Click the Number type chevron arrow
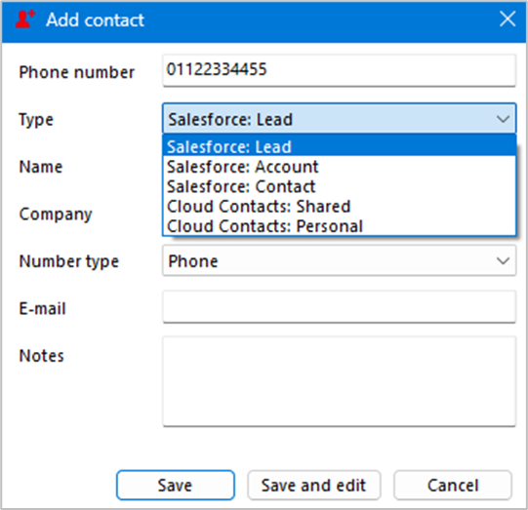 point(503,261)
